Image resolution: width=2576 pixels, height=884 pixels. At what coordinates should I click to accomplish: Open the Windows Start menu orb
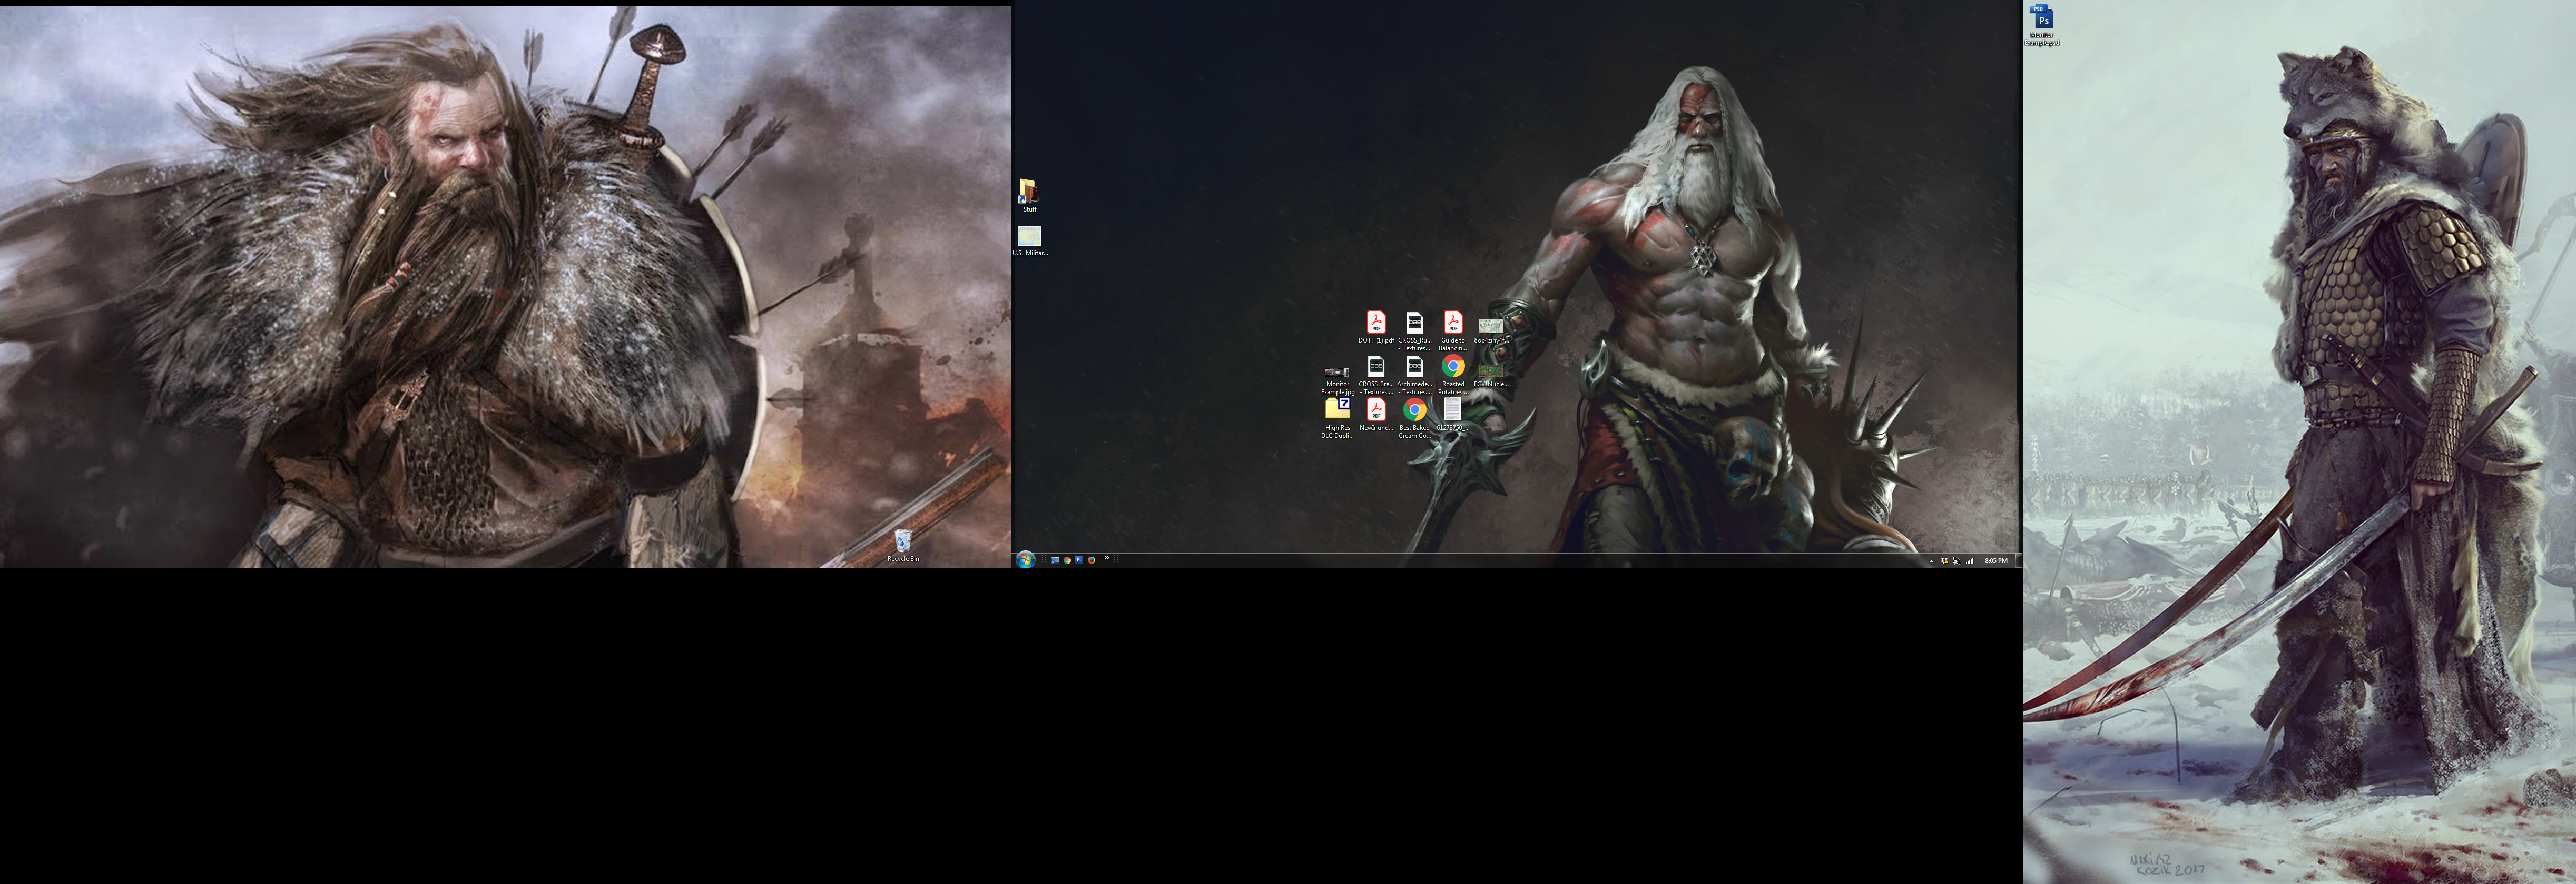click(1026, 559)
